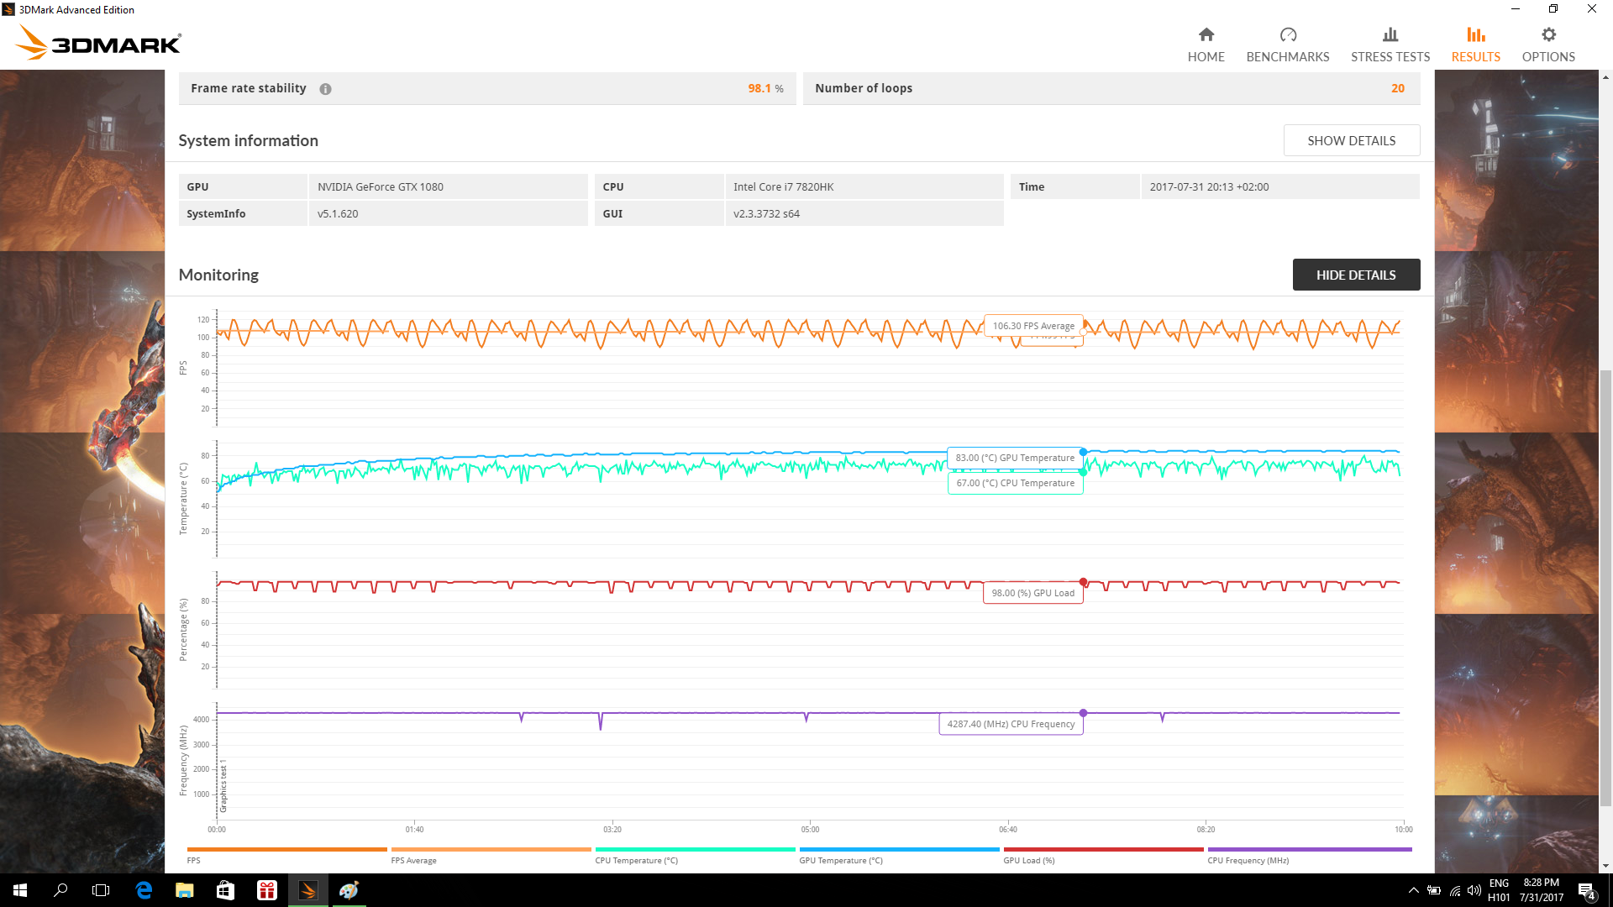The height and width of the screenshot is (907, 1613).
Task: Select the NVIDIA GeForce GTX 1080 value
Action: tap(381, 186)
